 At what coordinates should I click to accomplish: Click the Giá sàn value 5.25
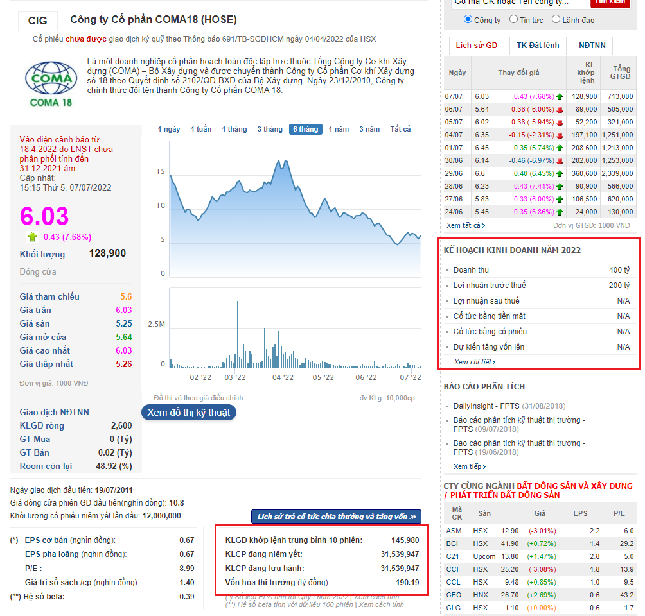124,324
